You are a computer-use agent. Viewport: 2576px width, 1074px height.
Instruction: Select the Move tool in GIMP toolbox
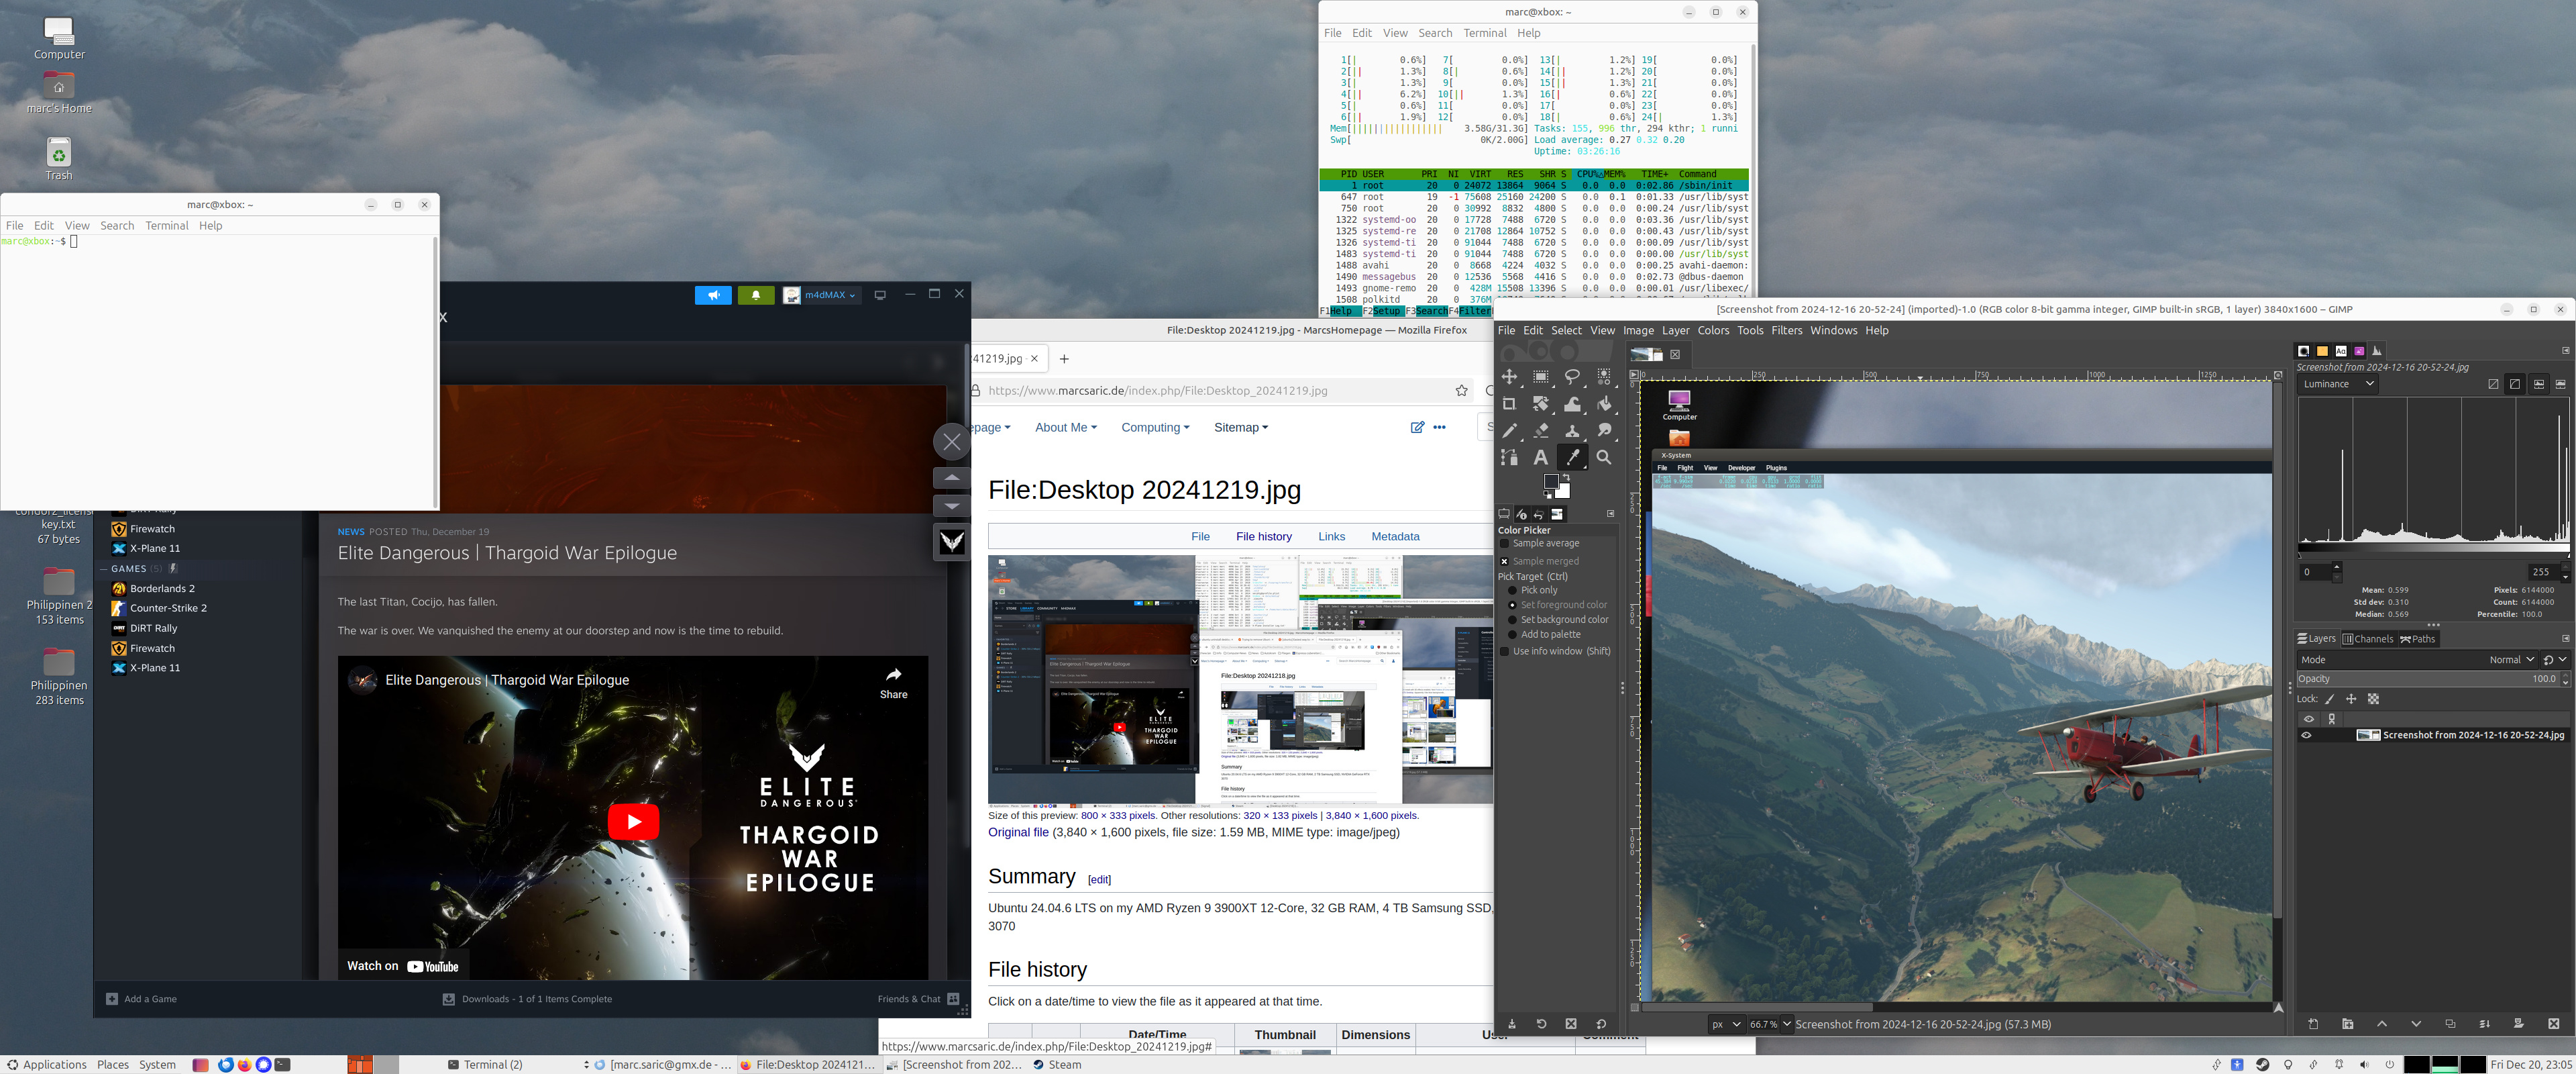(1509, 377)
